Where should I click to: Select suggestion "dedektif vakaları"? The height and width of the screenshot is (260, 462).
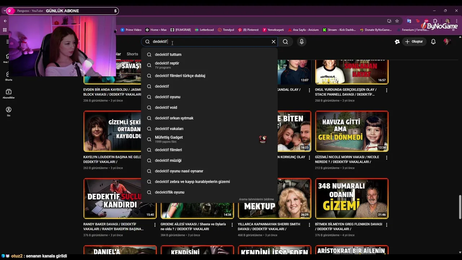(x=209, y=129)
